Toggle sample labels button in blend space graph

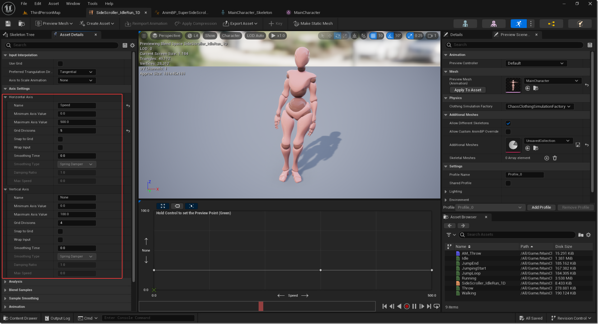177,206
